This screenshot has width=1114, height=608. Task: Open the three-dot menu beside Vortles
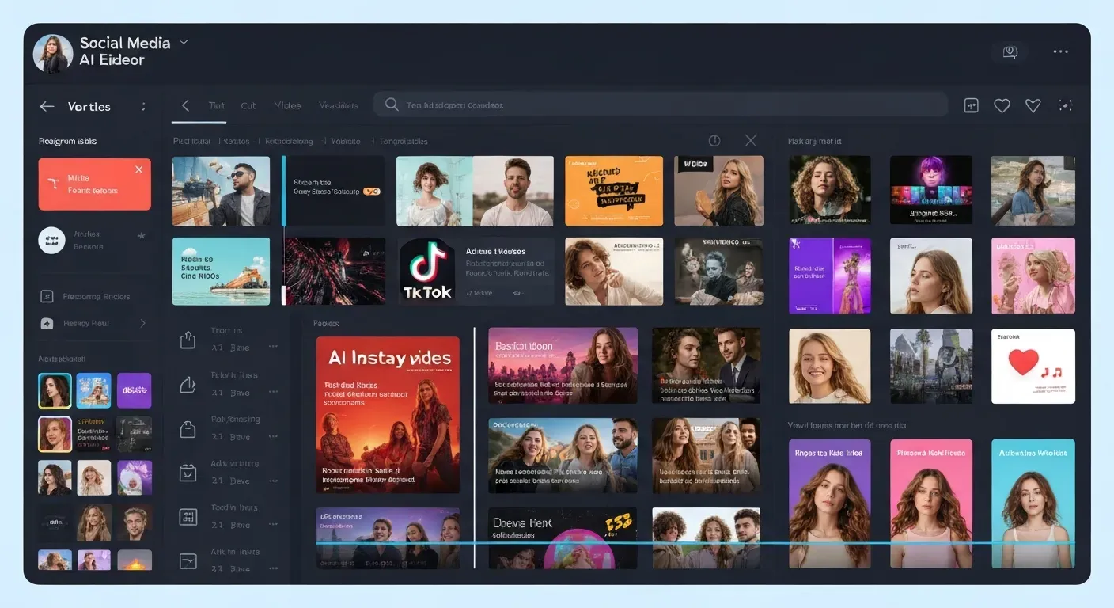143,106
